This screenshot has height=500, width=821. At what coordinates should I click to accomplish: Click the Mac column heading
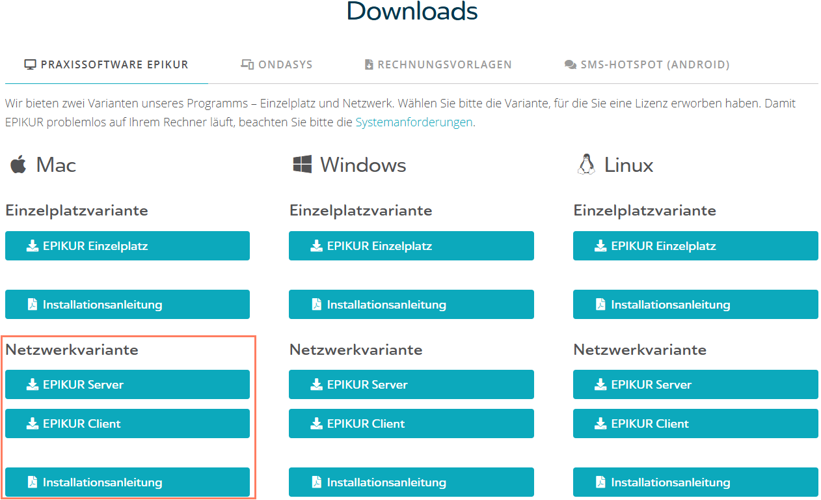[x=56, y=165]
